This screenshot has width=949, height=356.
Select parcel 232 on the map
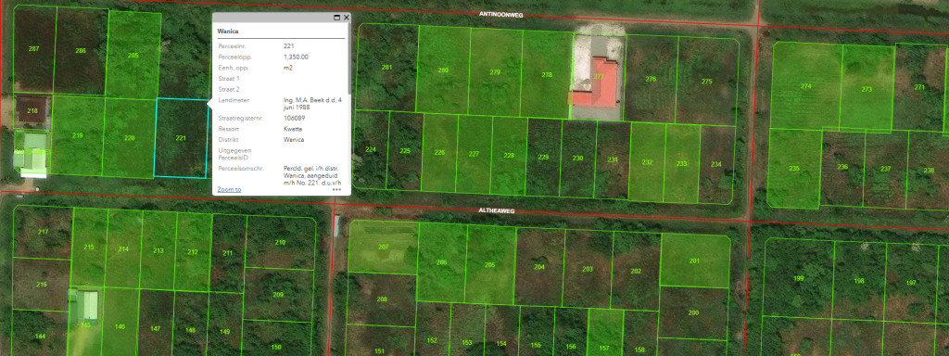[647, 162]
